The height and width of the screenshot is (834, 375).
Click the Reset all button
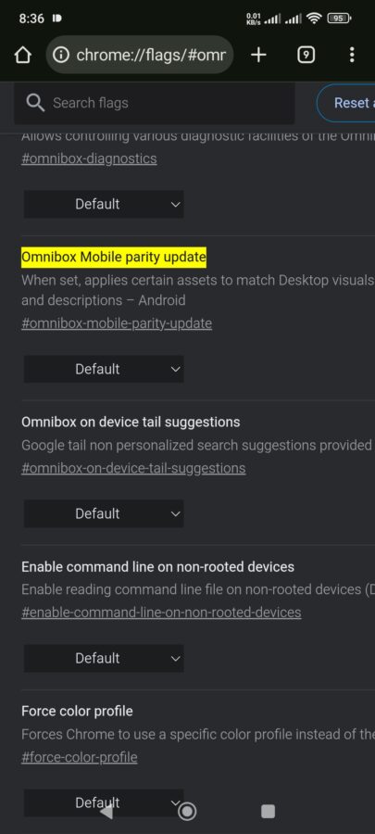345,103
